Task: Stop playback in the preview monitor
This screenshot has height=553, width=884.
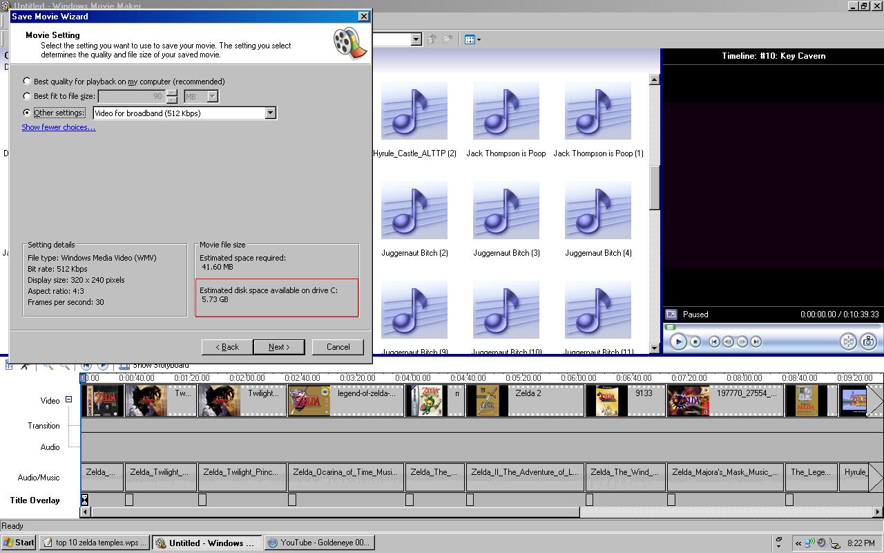Action: 695,341
